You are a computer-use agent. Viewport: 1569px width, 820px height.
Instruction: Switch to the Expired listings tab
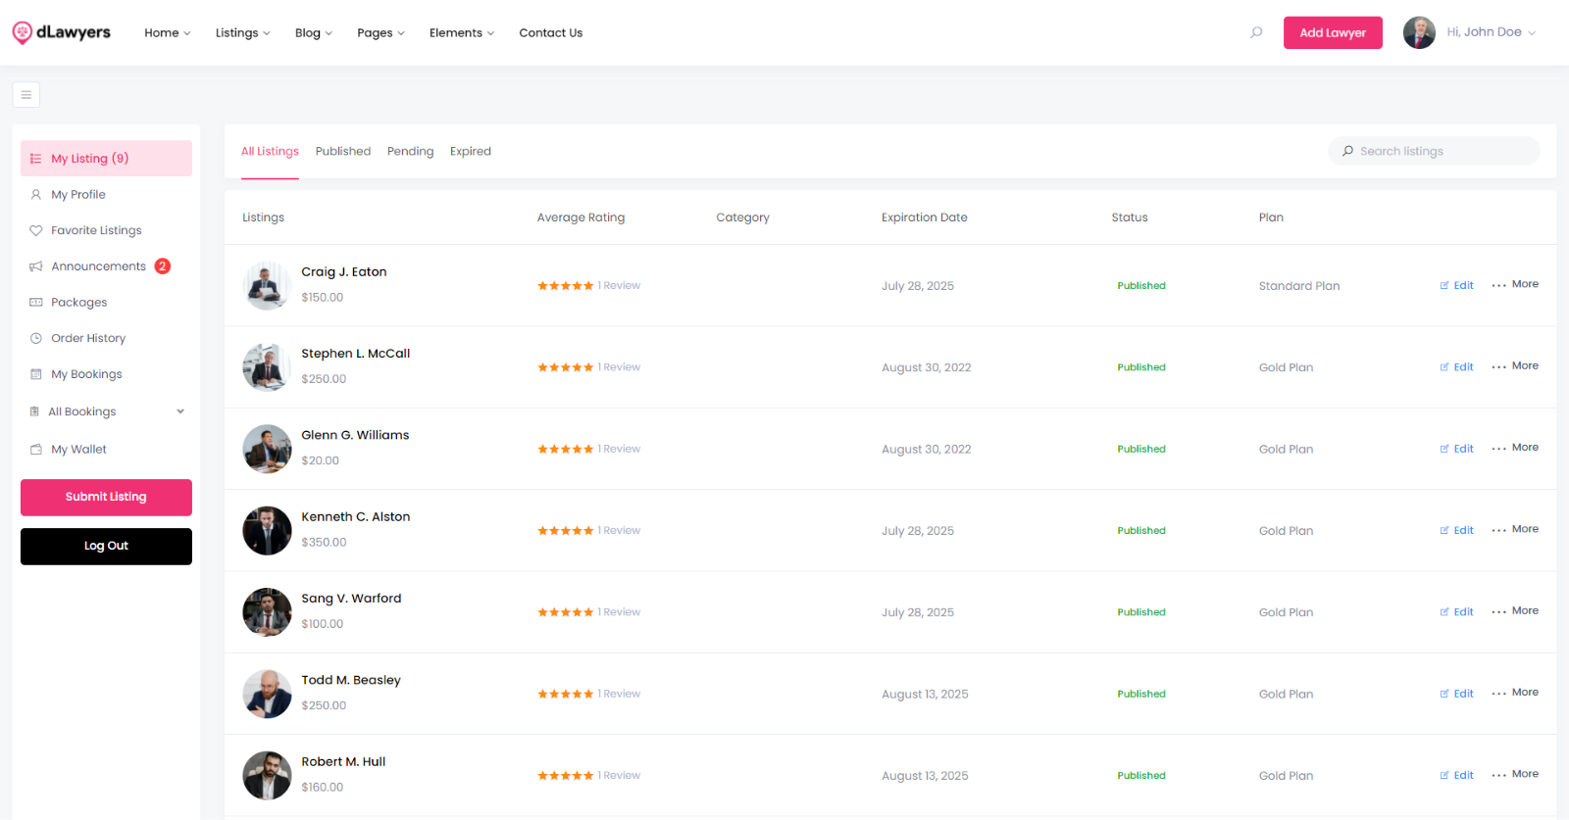[471, 152]
